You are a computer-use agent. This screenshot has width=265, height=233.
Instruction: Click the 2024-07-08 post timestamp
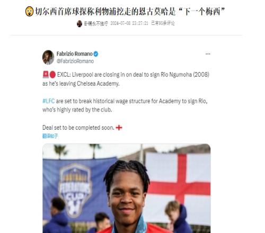point(129,23)
